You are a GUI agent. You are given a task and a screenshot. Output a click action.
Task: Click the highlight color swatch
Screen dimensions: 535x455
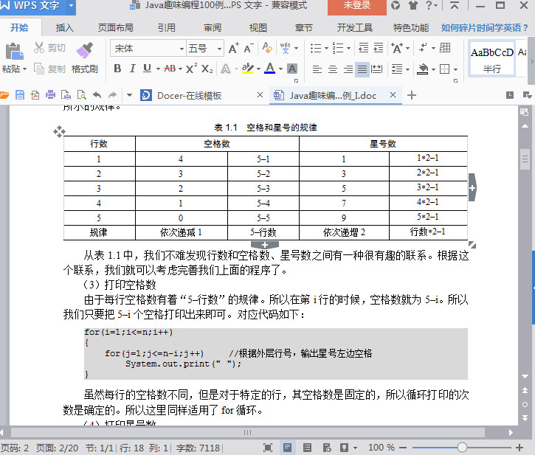coord(248,69)
